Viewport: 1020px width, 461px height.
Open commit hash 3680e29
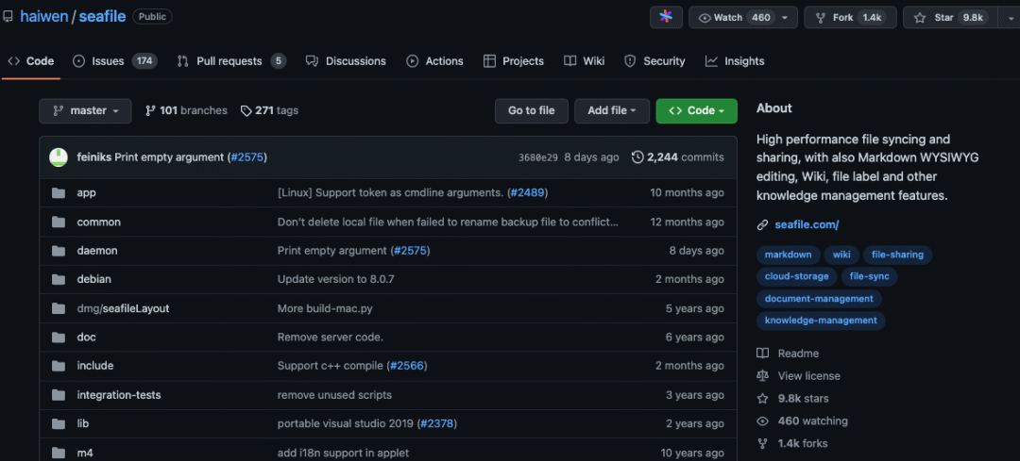click(x=538, y=157)
